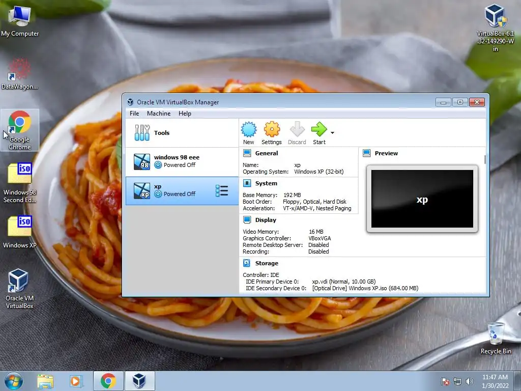Screen dimensions: 521x391
Task: Click the xp VM OS icon
Action: pyautogui.click(x=142, y=190)
